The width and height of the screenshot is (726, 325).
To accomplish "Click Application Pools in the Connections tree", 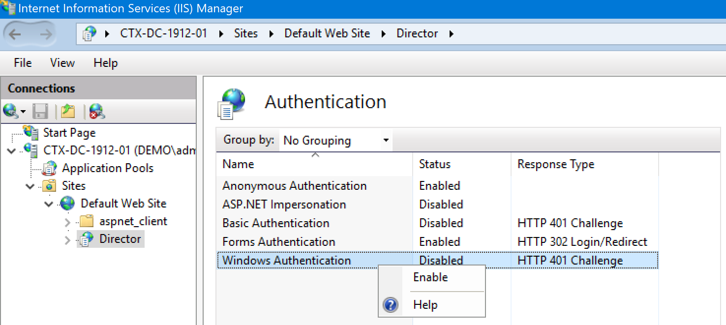I will 108,168.
